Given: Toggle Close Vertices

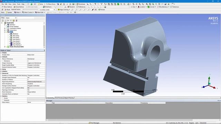Looking at the screenshot, I should coord(19,7).
